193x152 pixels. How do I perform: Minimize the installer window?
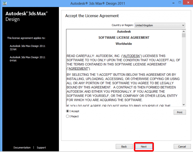pos(173,3)
